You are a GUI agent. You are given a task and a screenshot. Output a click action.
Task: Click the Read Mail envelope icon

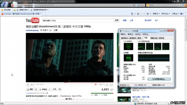pyautogui.click(x=144, y=14)
